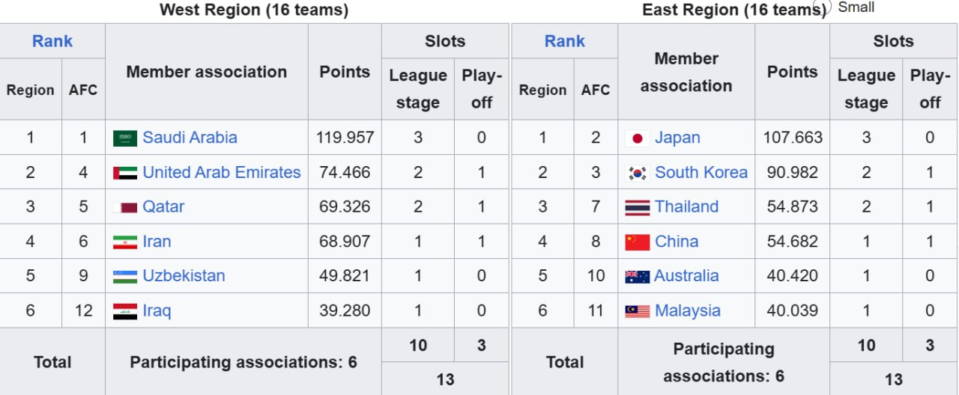Viewport: 959px width, 395px height.
Task: Click Japan's points value 107.663
Action: pos(792,138)
